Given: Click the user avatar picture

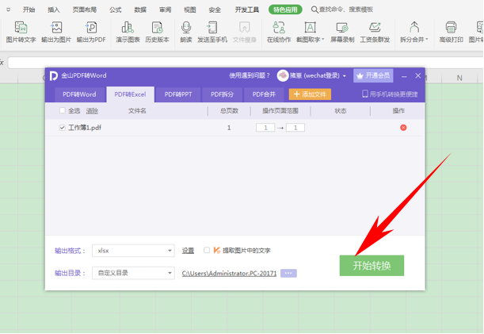Looking at the screenshot, I should pos(283,75).
